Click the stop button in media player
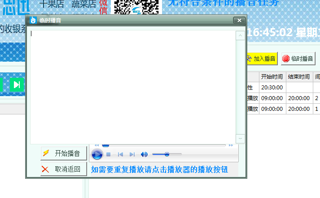This screenshot has height=198, width=320. click(x=109, y=155)
